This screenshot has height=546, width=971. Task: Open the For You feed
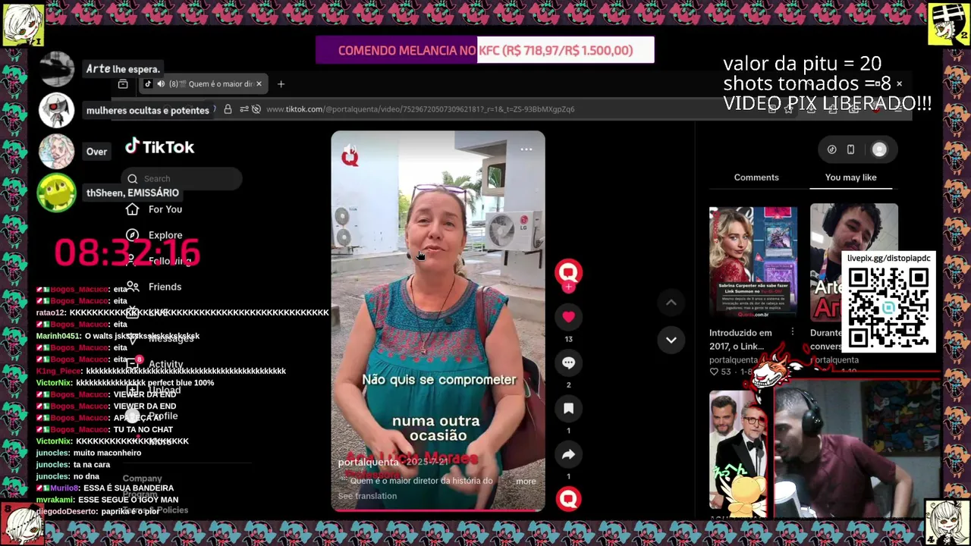tap(165, 209)
